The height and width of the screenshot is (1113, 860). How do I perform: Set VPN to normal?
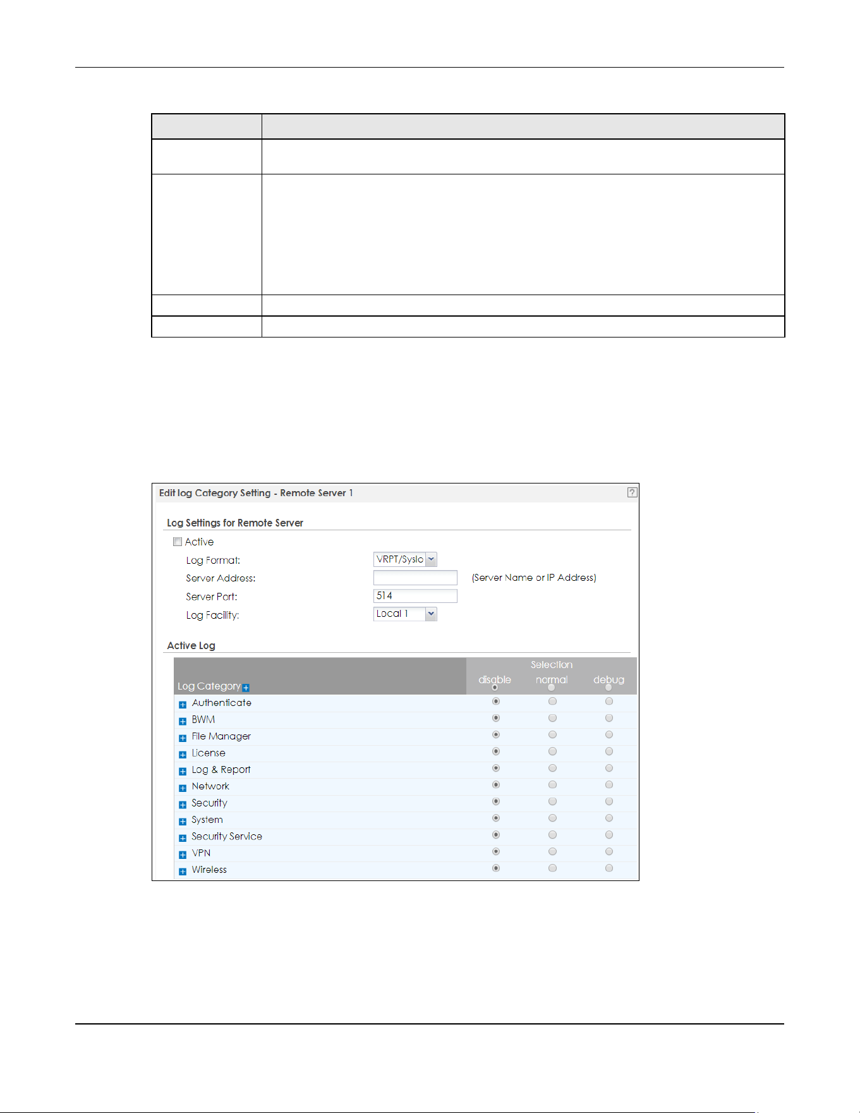click(x=552, y=851)
